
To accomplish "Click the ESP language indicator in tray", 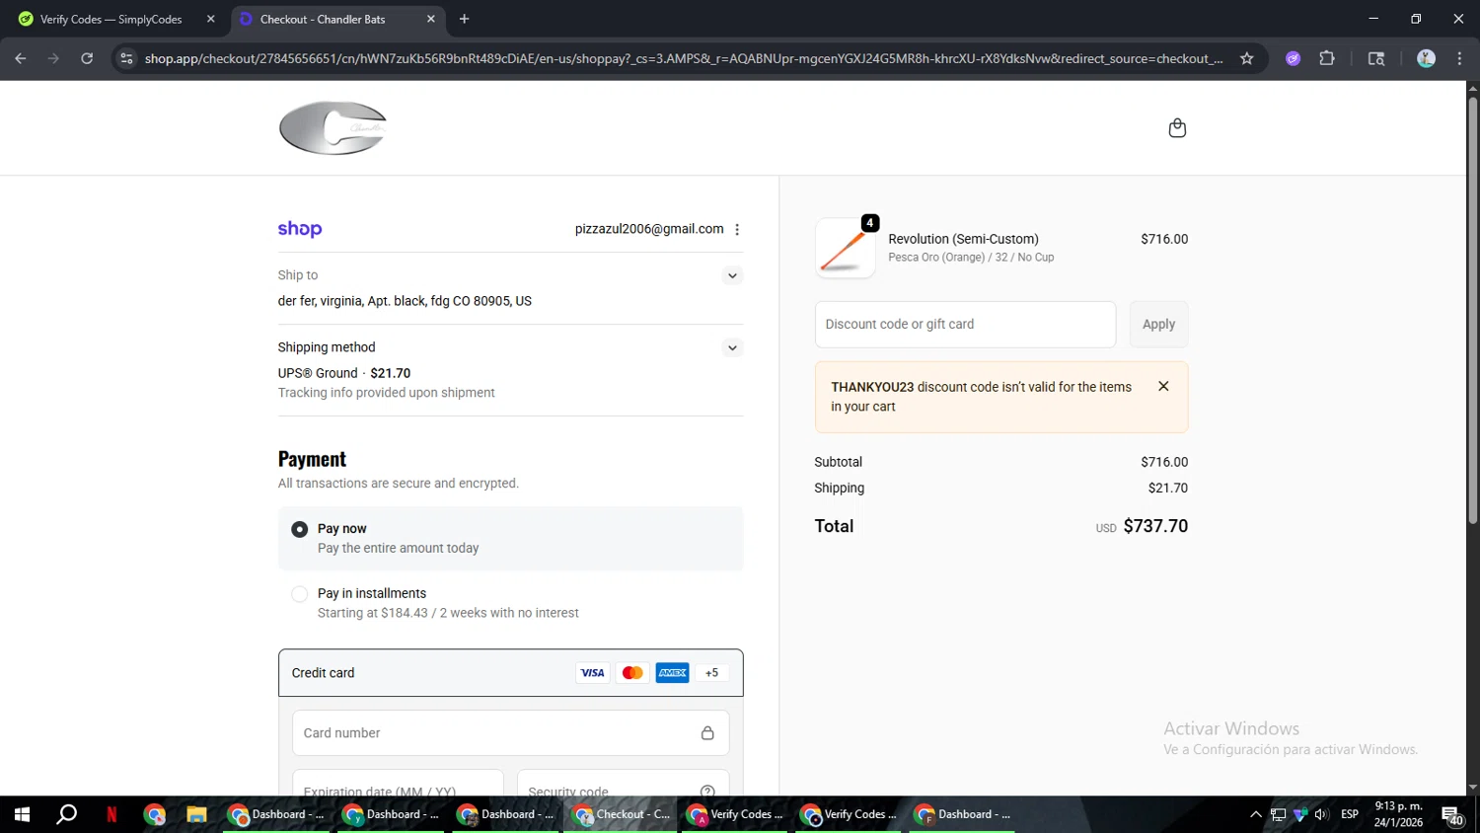I will (x=1350, y=814).
